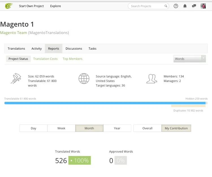The width and height of the screenshot is (212, 177).
Task: Click the green up-arrow in 100% badge
Action: tap(72, 161)
